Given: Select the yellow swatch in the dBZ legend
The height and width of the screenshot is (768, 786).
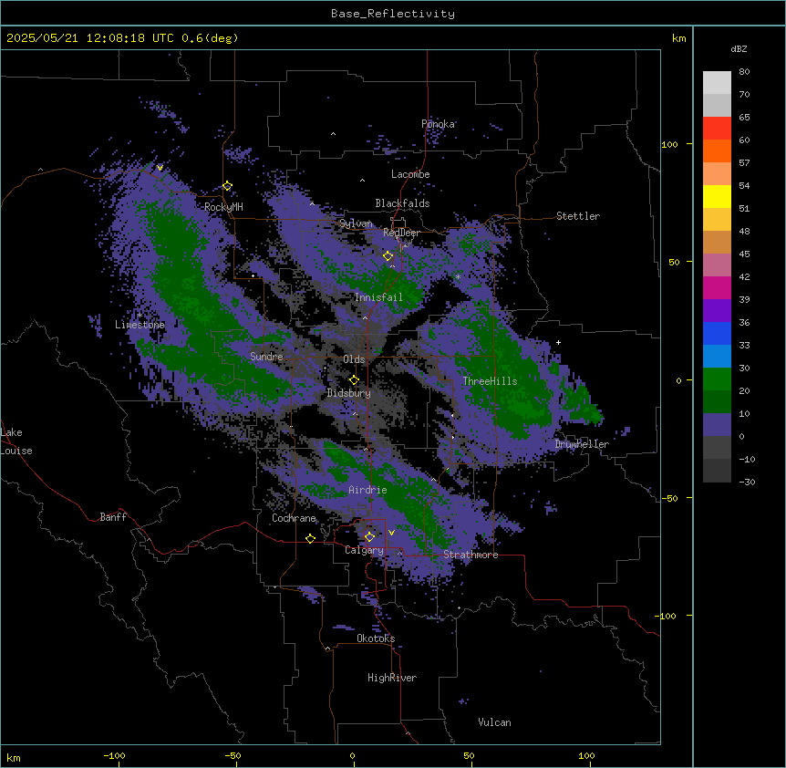Looking at the screenshot, I should 717,196.
